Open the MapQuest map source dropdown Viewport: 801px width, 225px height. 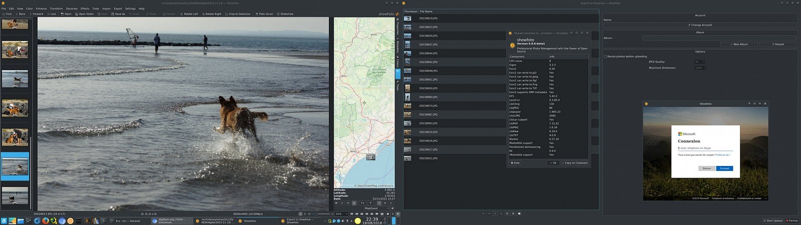[376, 208]
